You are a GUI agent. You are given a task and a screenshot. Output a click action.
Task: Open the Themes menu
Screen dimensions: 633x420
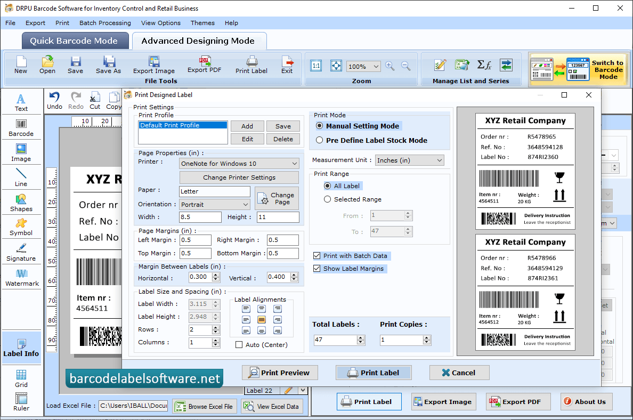tap(202, 23)
